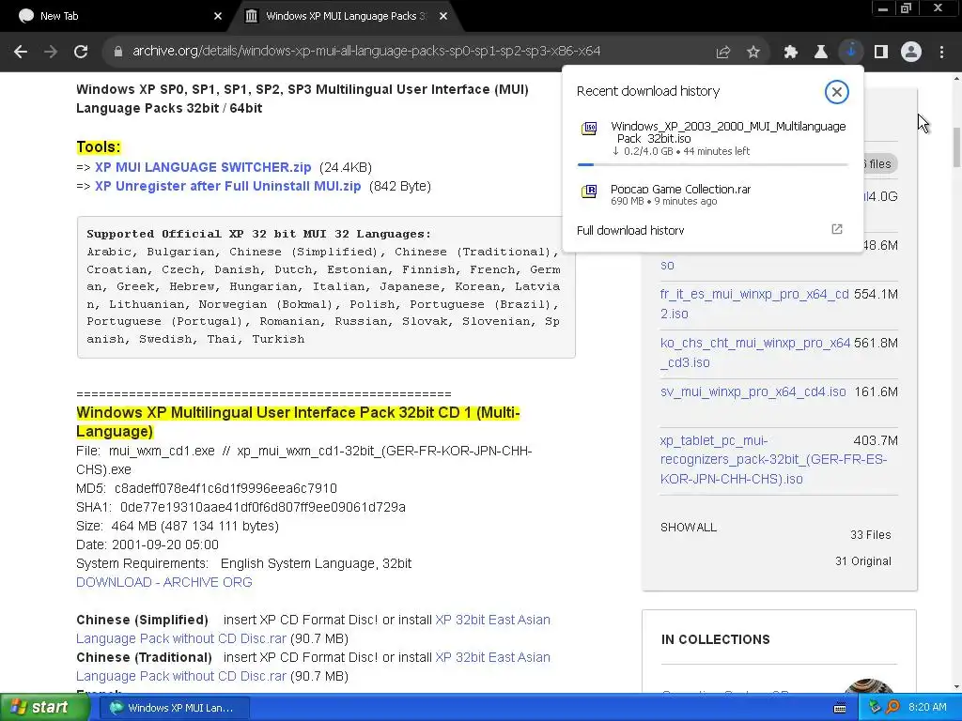This screenshot has height=721, width=962.
Task: Download sv_mui_winxp_pro_x64_cd4.iso
Action: [753, 391]
